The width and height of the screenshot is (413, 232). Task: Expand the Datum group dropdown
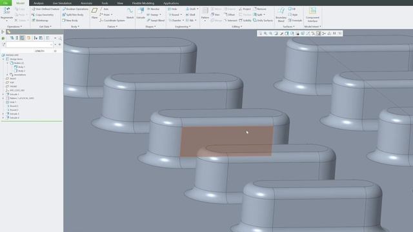tap(112, 26)
